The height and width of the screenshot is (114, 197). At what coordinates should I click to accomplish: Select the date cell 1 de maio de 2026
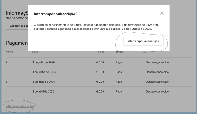click(x=44, y=82)
